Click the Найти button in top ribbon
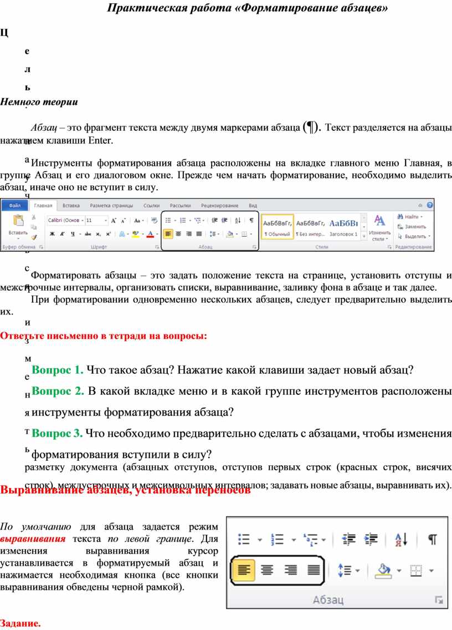The image size is (452, 630). point(410,217)
